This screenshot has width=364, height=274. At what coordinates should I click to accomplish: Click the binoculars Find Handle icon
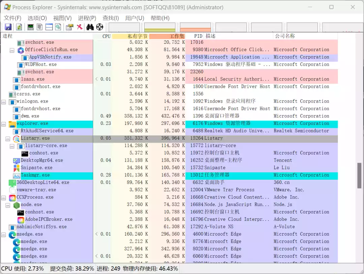pyautogui.click(x=90, y=27)
